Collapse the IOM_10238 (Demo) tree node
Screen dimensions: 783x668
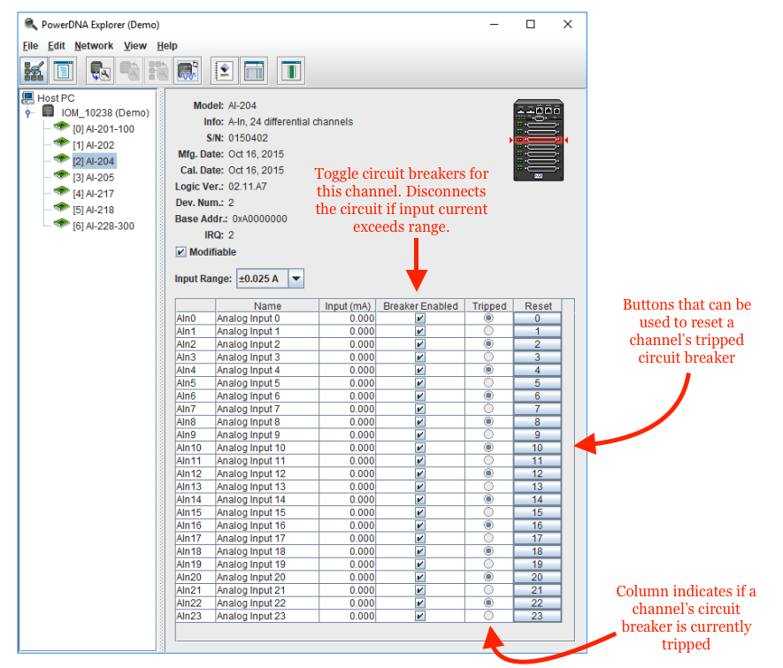(28, 113)
